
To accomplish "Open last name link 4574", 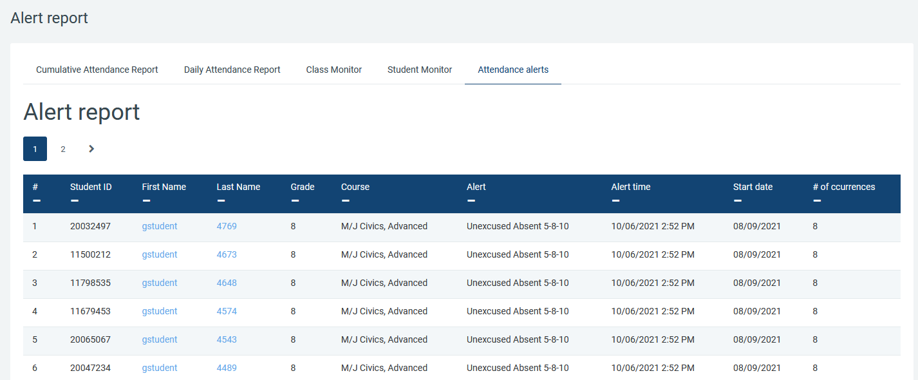I will (227, 311).
